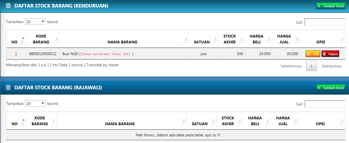Edit the Busi NGK stock row
This screenshot has height=143, width=349.
point(313,54)
